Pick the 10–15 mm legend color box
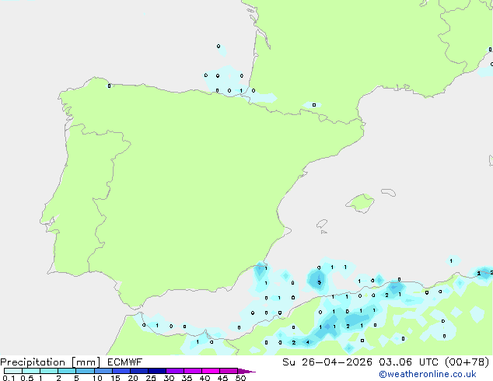The image size is (493, 381). pos(103,371)
